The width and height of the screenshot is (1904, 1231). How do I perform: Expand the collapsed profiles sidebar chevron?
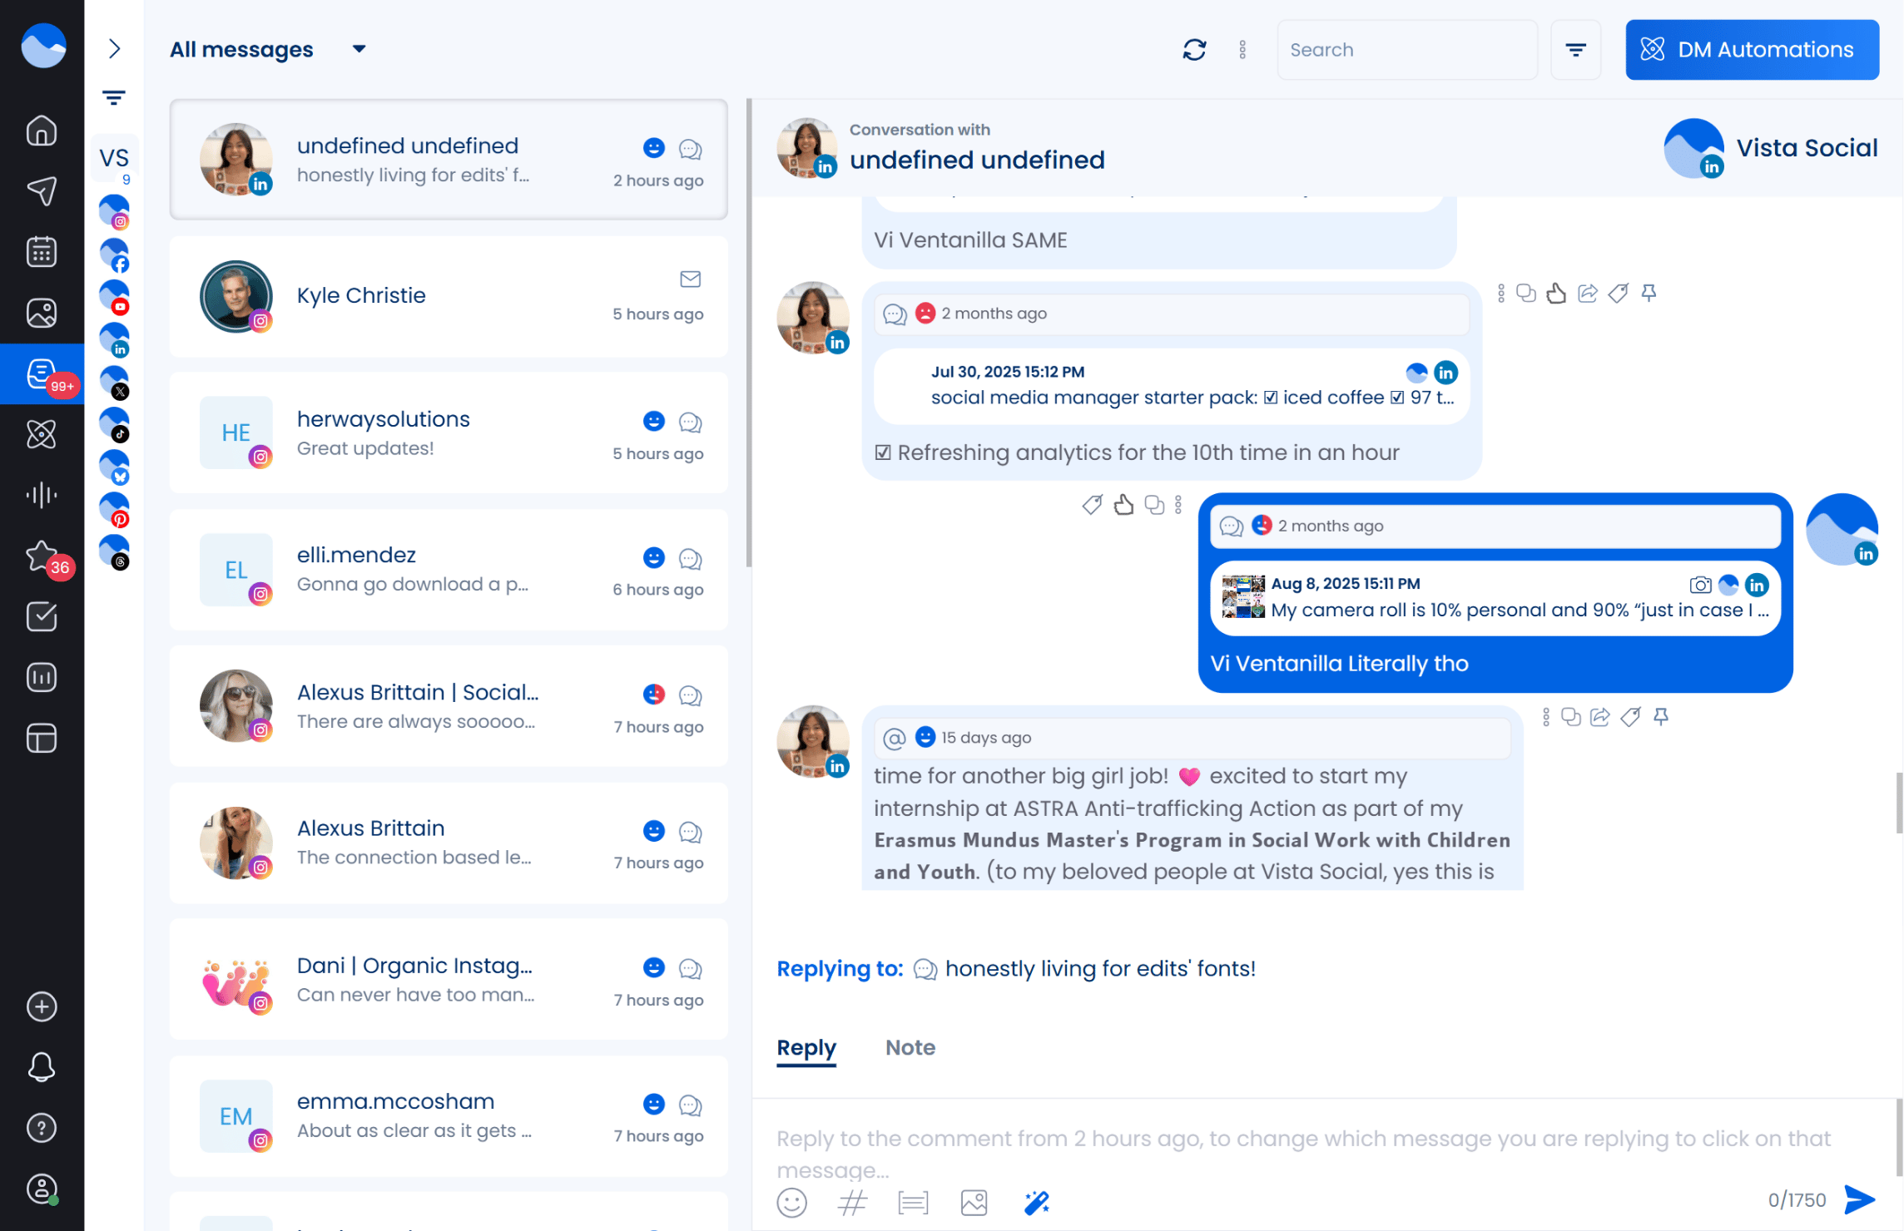pos(115,49)
